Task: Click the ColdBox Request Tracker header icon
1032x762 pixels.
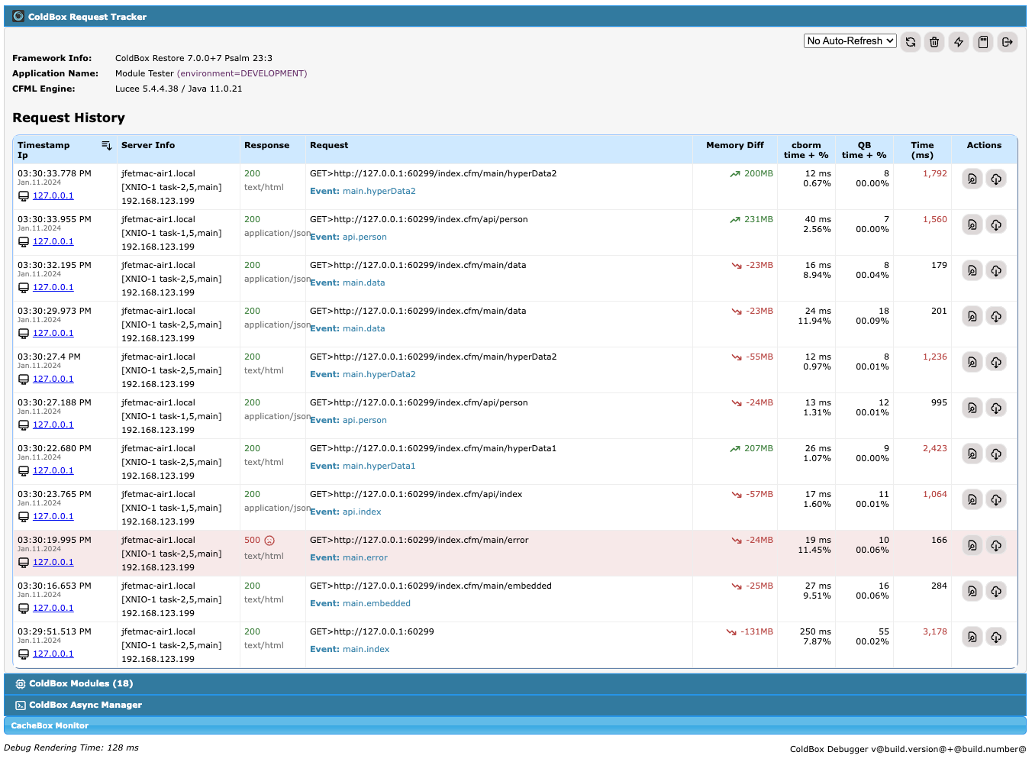Action: (x=18, y=16)
